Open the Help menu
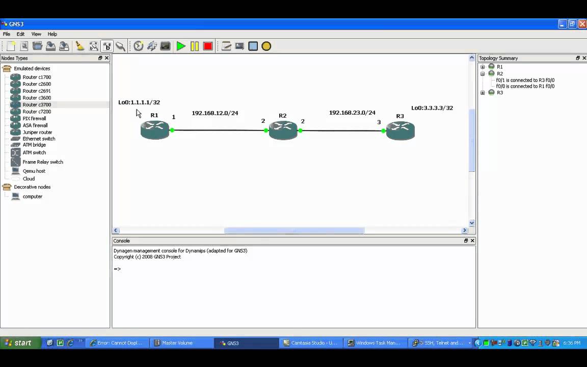This screenshot has width=587, height=367. 52,34
